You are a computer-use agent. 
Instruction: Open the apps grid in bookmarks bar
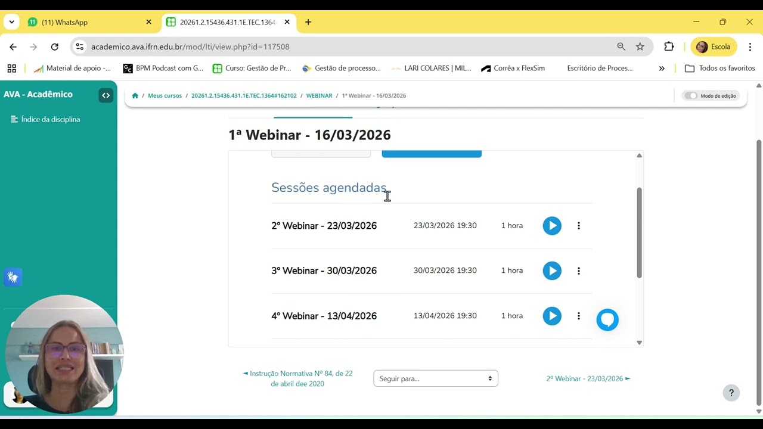point(11,68)
